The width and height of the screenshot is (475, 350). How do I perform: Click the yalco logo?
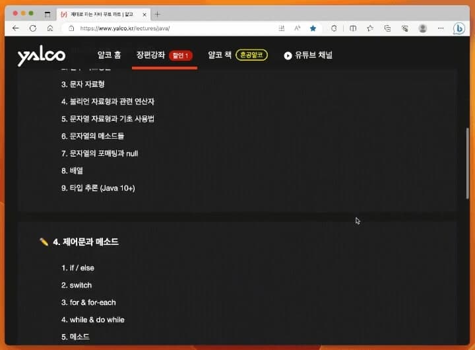tap(41, 55)
